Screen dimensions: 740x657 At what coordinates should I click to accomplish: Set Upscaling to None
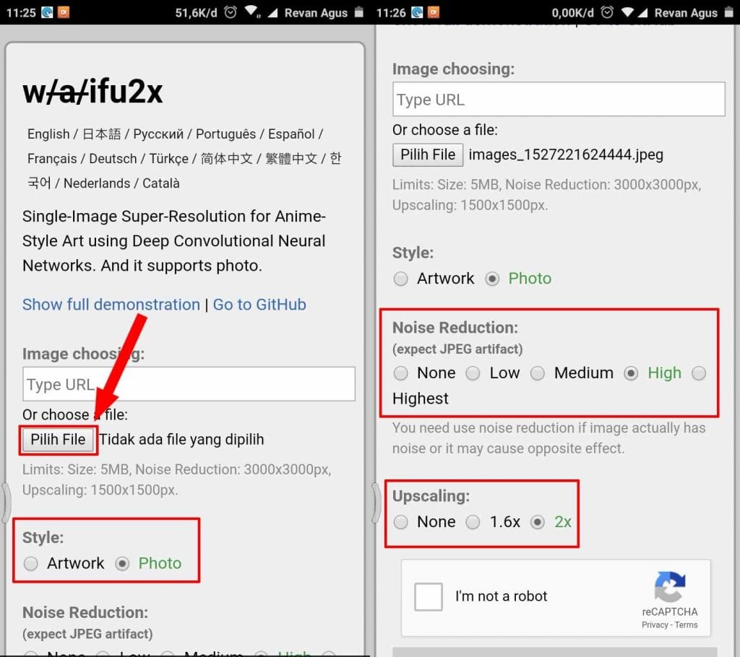(x=400, y=522)
